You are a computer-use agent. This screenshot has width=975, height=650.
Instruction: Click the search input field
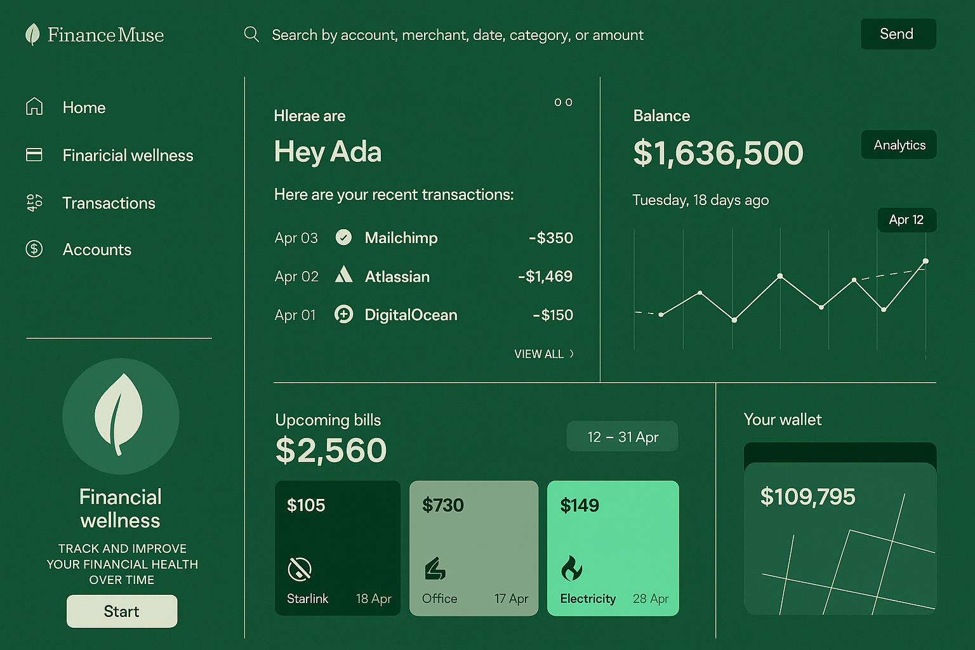(x=457, y=35)
